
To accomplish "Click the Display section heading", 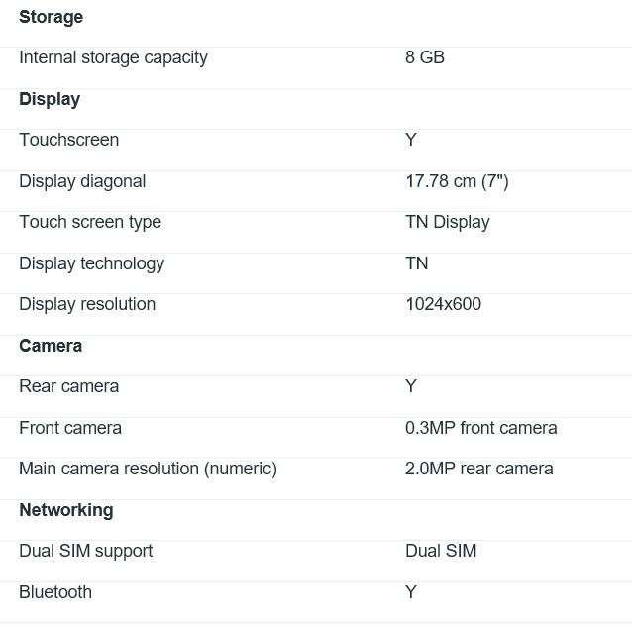I will pyautogui.click(x=50, y=99).
